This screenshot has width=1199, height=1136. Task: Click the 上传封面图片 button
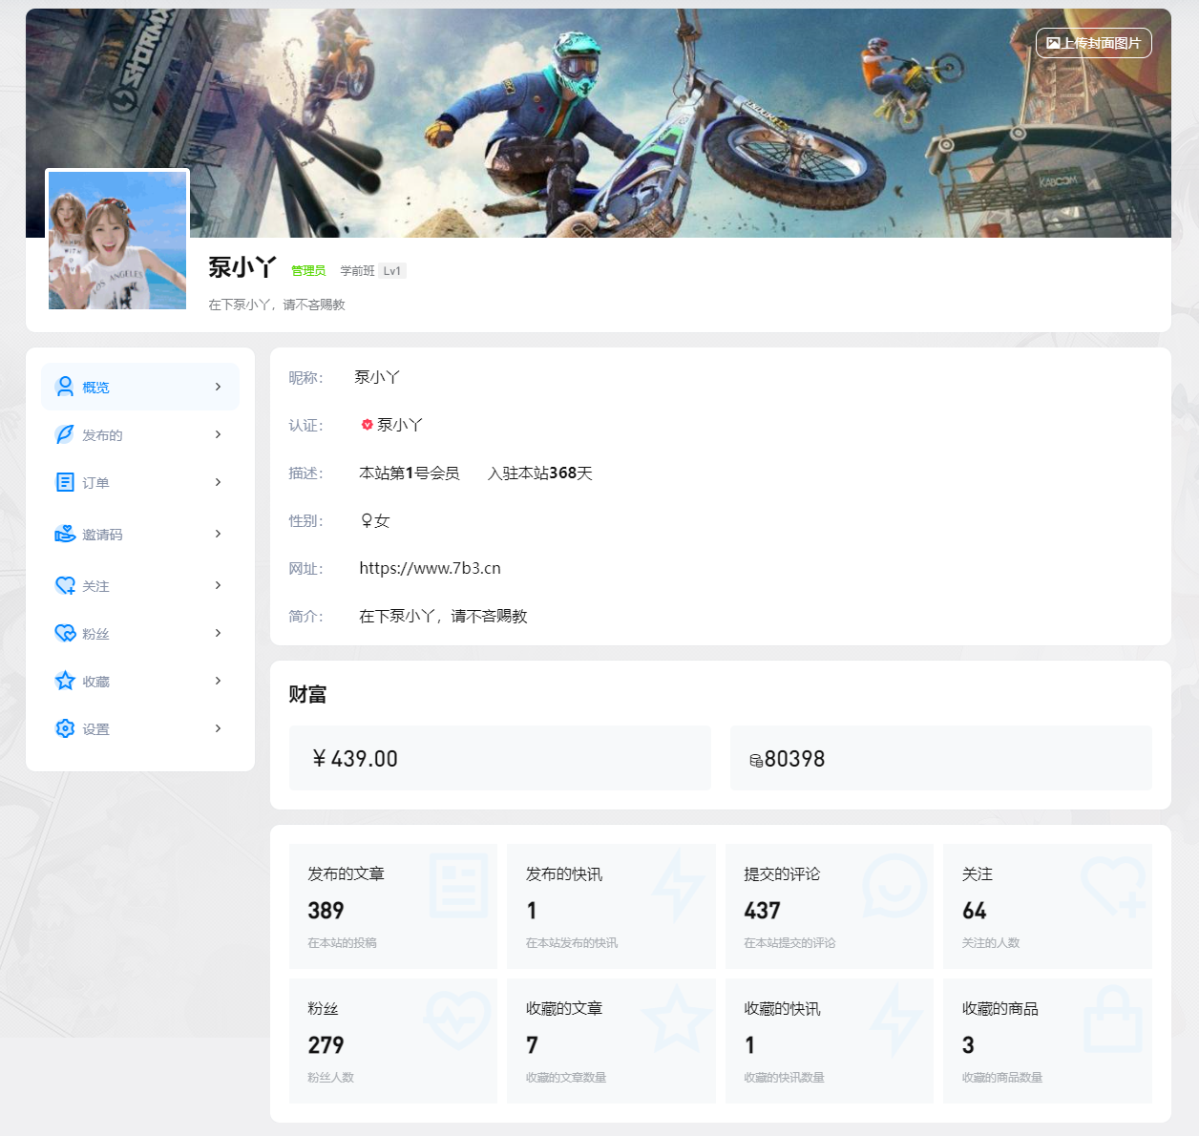[1094, 43]
